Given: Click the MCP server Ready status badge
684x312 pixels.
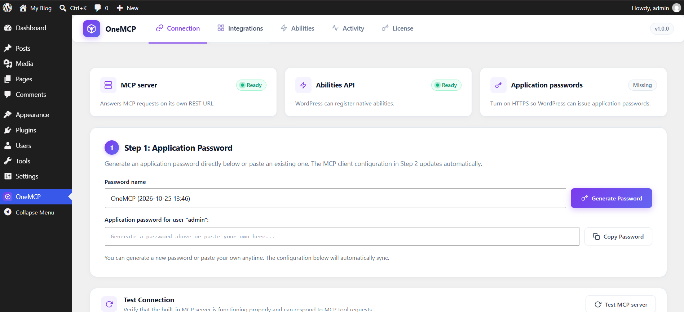Looking at the screenshot, I should [x=251, y=85].
